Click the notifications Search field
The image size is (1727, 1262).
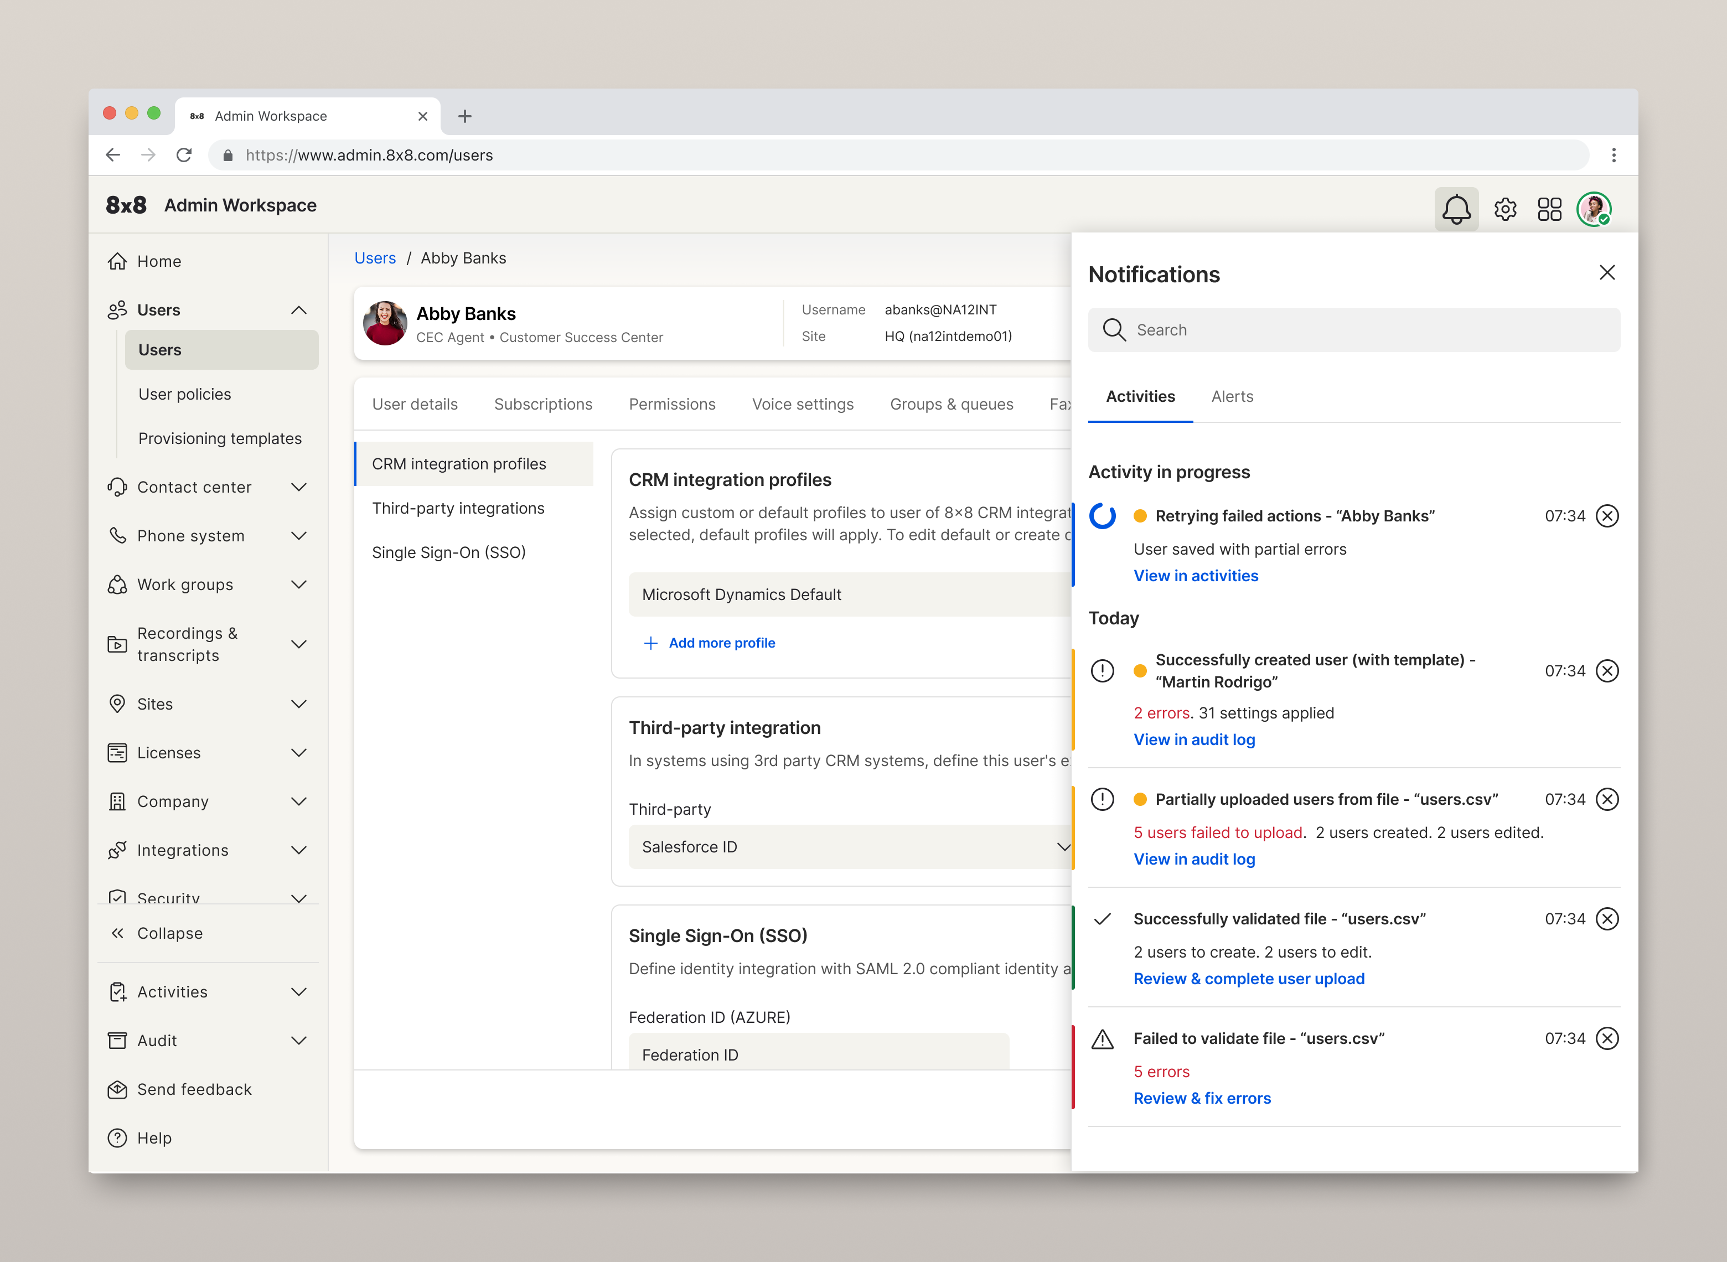pyautogui.click(x=1353, y=330)
